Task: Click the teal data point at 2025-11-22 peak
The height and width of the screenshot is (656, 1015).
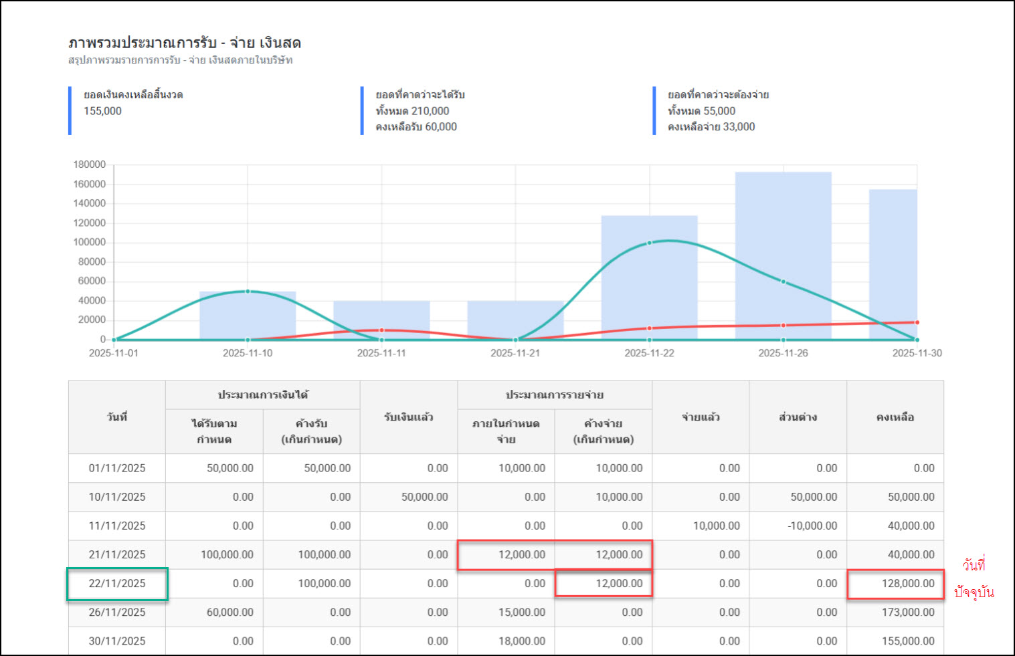Action: [x=649, y=243]
